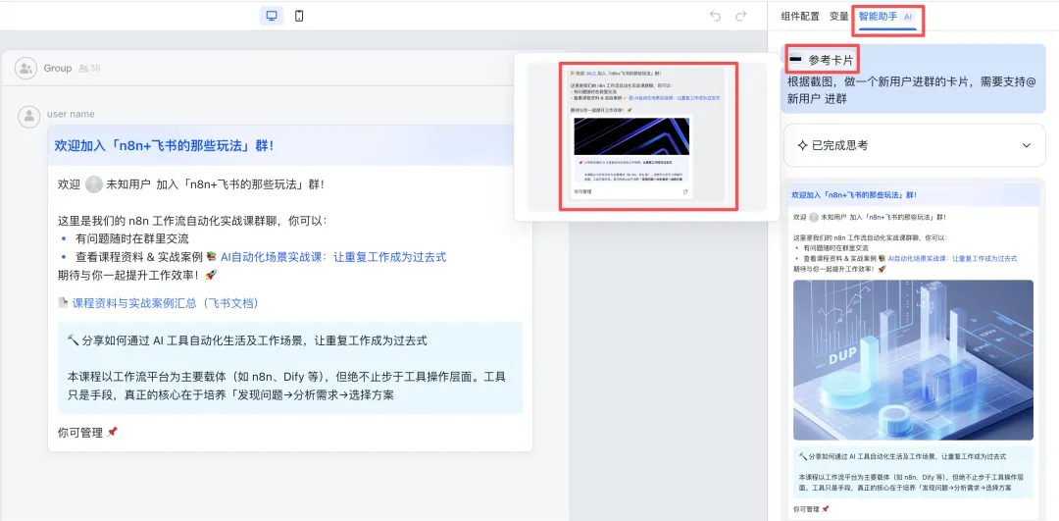Click 有问题随时在群里交流 bullet in main card
The height and width of the screenshot is (521, 1059).
[131, 238]
